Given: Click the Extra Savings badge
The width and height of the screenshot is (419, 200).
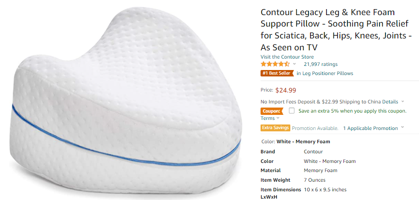Looking at the screenshot, I should (x=275, y=128).
